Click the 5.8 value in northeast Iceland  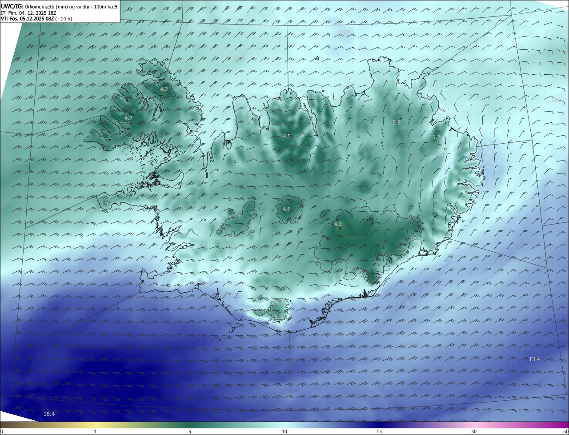(397, 122)
